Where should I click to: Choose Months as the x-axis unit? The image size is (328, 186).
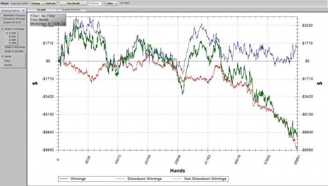click(2, 65)
